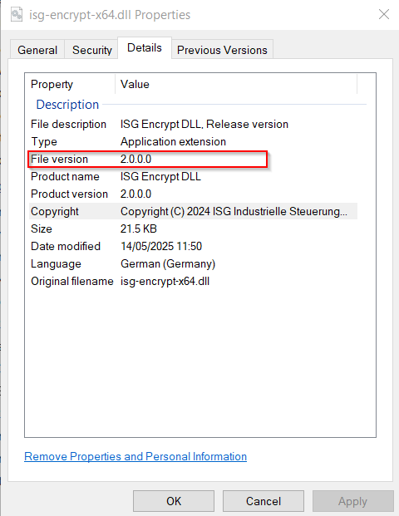Select the Details tab
The image size is (399, 516).
click(x=145, y=48)
